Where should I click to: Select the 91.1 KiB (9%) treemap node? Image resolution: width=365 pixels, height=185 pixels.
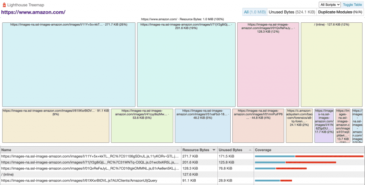click(56, 126)
